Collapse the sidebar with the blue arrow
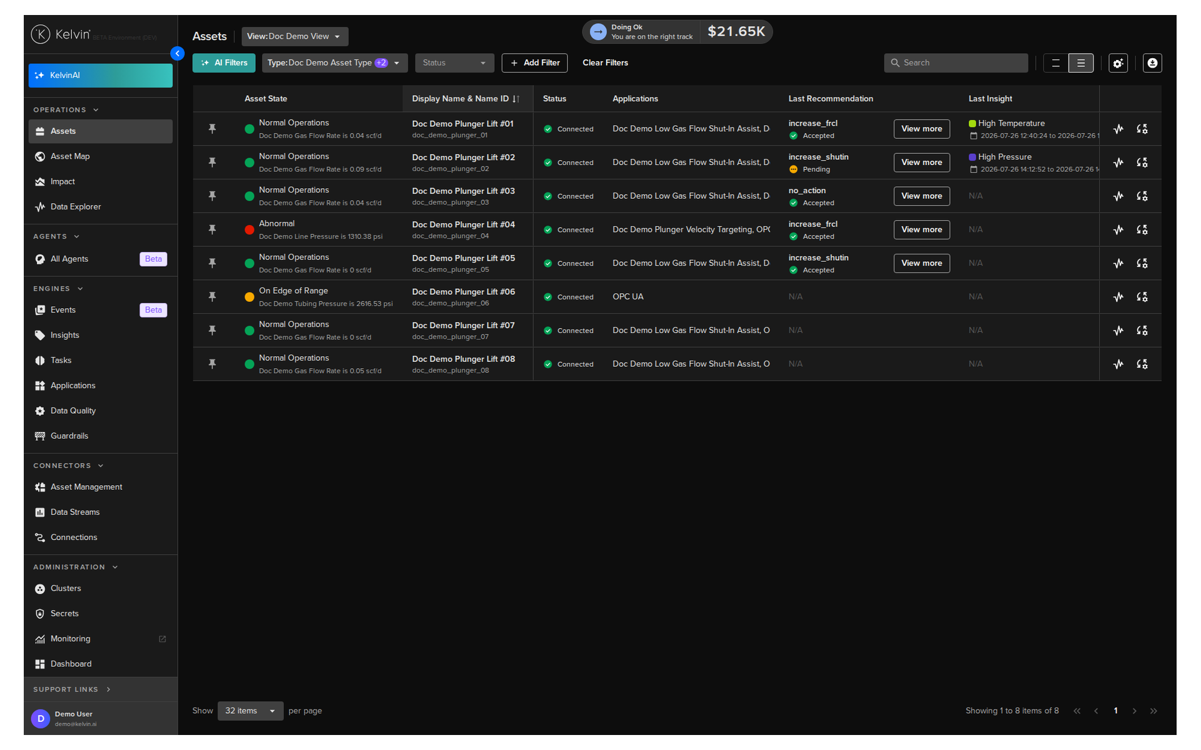The image size is (1201, 750). point(178,54)
